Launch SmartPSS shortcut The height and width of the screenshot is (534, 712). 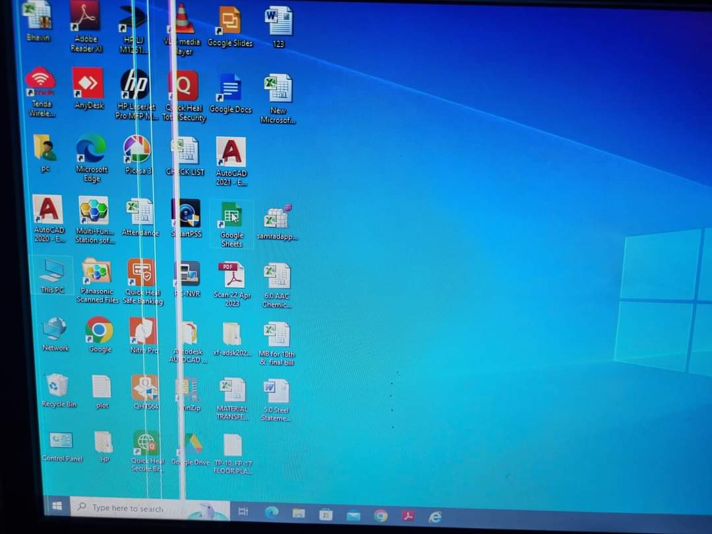[x=186, y=218]
